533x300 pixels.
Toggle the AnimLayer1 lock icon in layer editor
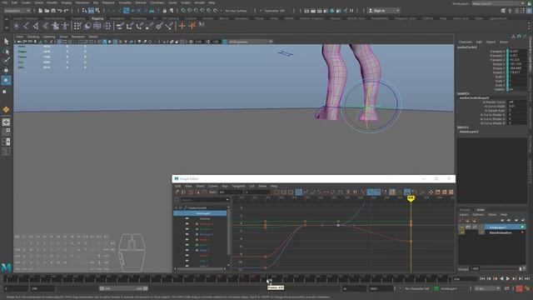(x=461, y=227)
